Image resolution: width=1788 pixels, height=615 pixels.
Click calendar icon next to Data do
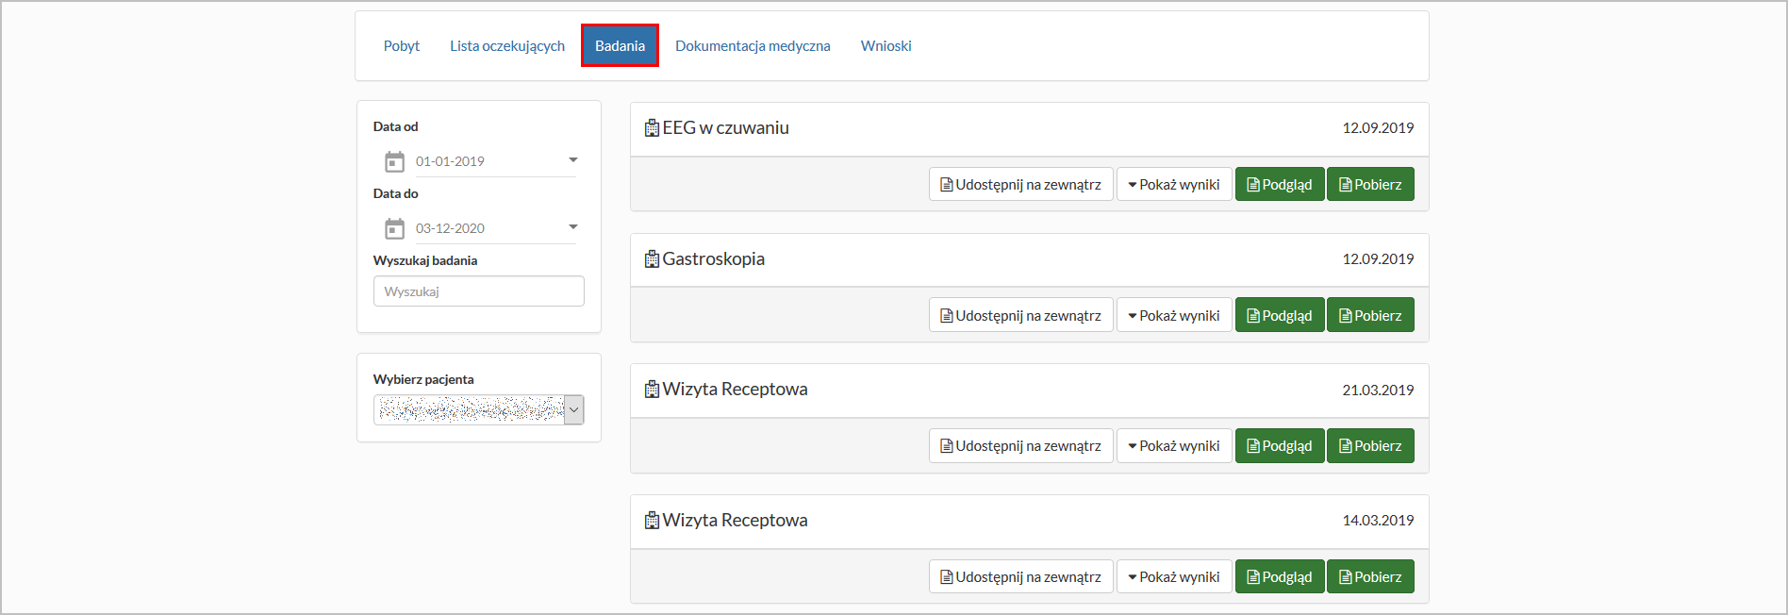[394, 229]
